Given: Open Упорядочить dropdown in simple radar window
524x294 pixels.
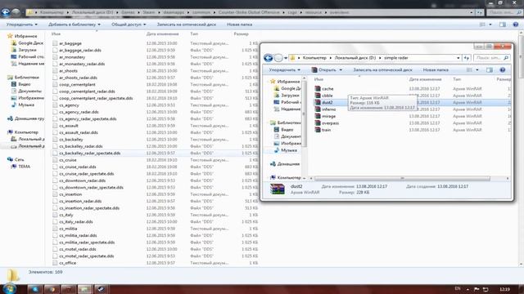Looking at the screenshot, I should 285,69.
